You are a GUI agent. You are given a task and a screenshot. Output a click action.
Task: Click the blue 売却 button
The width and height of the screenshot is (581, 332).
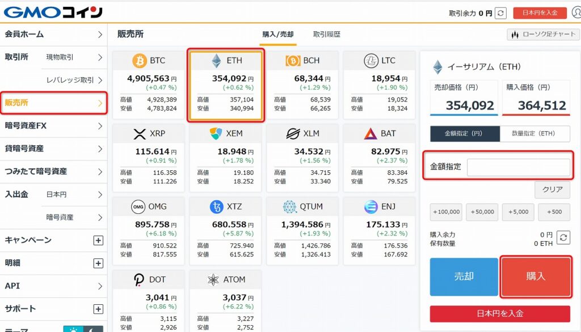point(464,277)
